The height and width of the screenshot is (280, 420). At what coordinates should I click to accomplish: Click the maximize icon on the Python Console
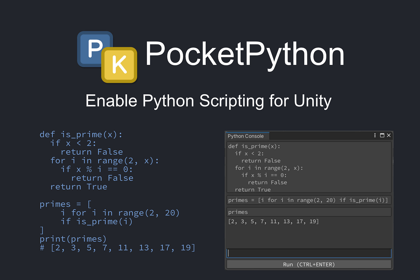[382, 135]
